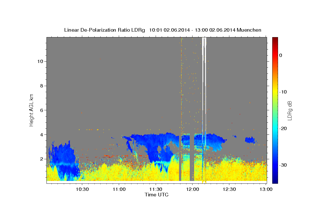Click the colorbar value label -20

pos(283,128)
